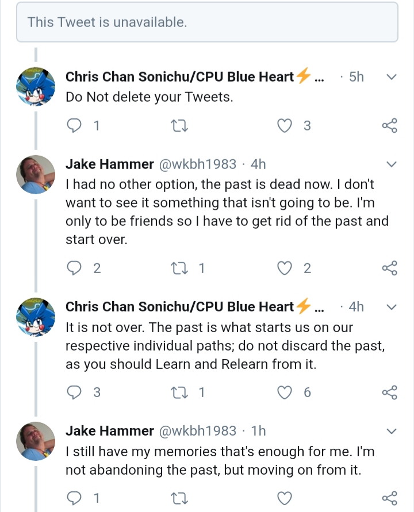The width and height of the screenshot is (414, 512).
Task: Open the chevron menu on Jake Hammer's 1h tweet
Action: 391,431
